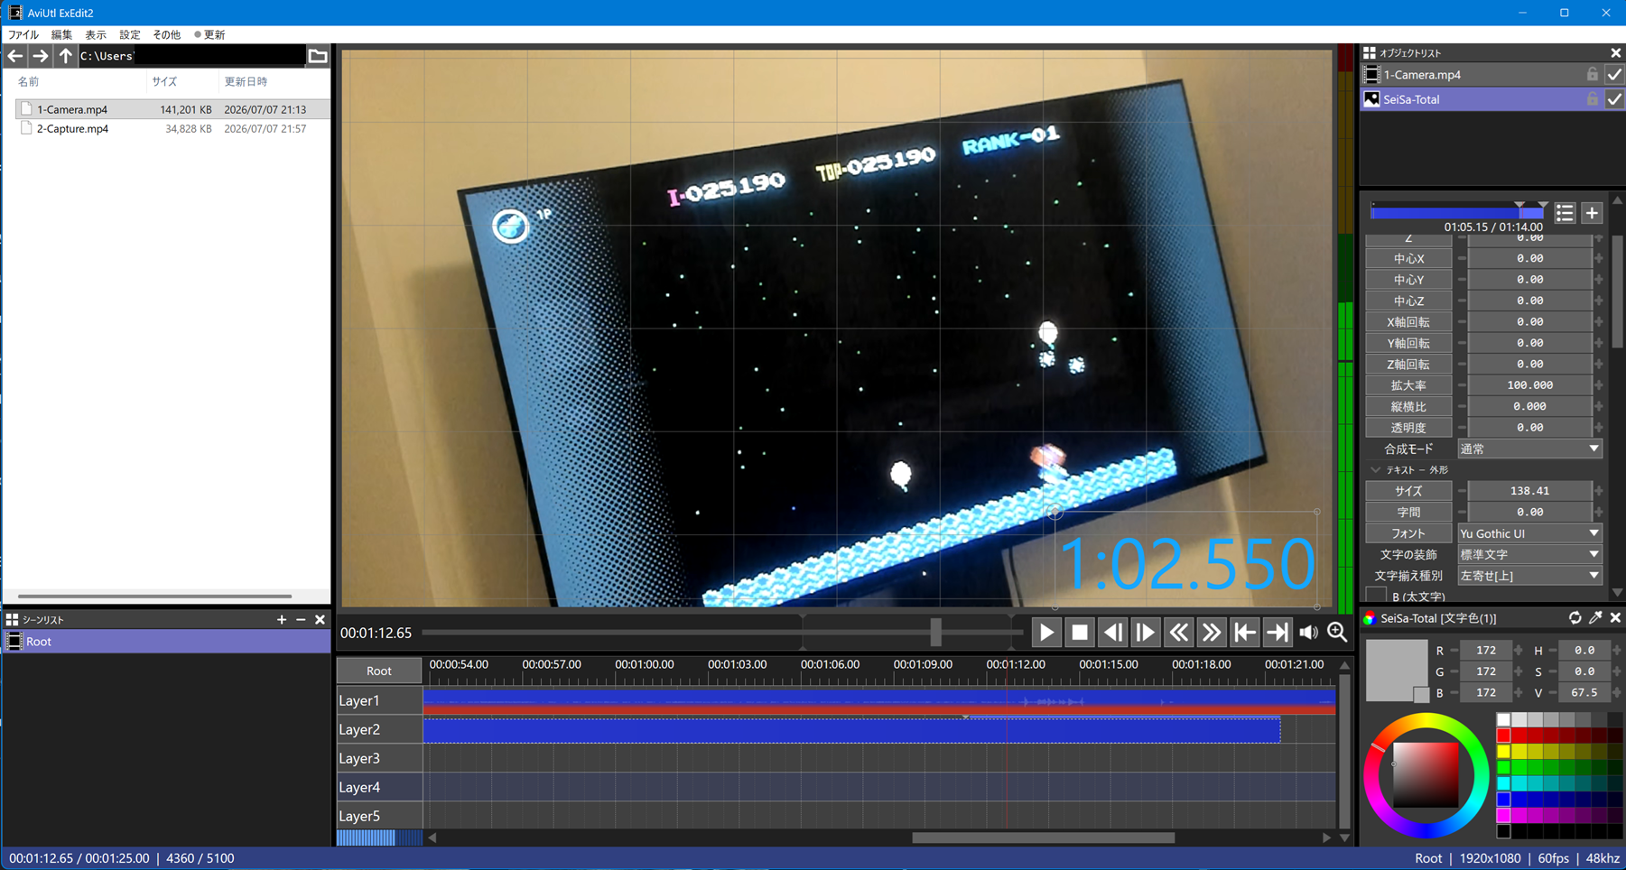Open the フォント dropdown showing Yu Gothic UI
The image size is (1626, 870).
pyautogui.click(x=1529, y=533)
